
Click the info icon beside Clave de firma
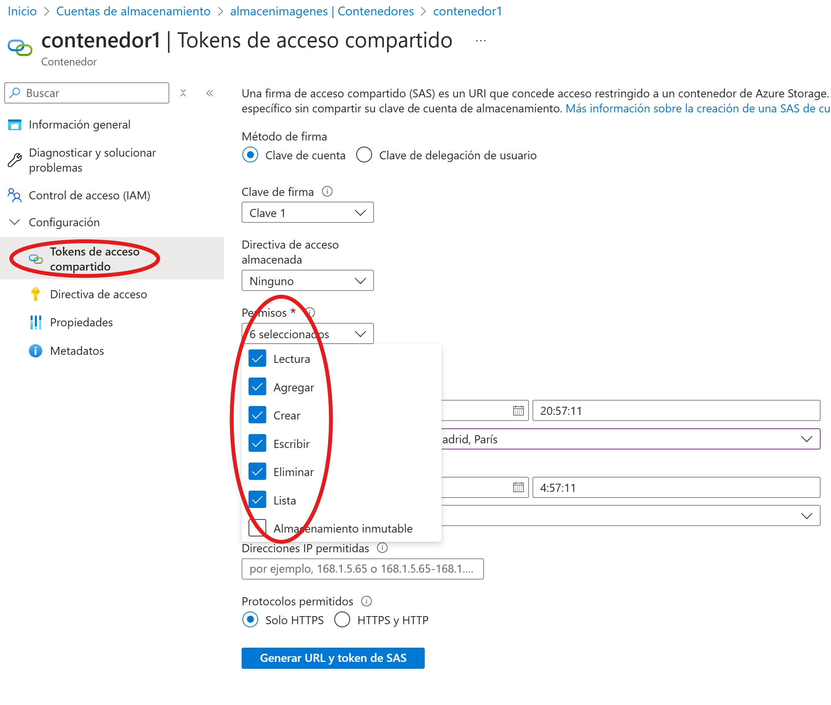(x=327, y=191)
